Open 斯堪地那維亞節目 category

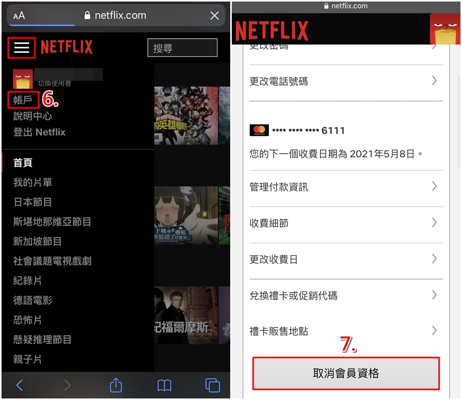52,222
